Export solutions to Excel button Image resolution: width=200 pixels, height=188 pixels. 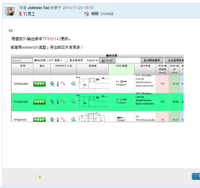[107, 60]
